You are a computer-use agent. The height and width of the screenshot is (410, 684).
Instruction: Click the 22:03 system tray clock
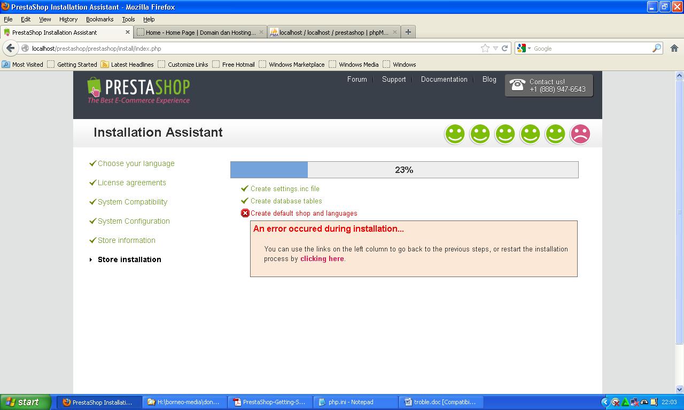669,402
